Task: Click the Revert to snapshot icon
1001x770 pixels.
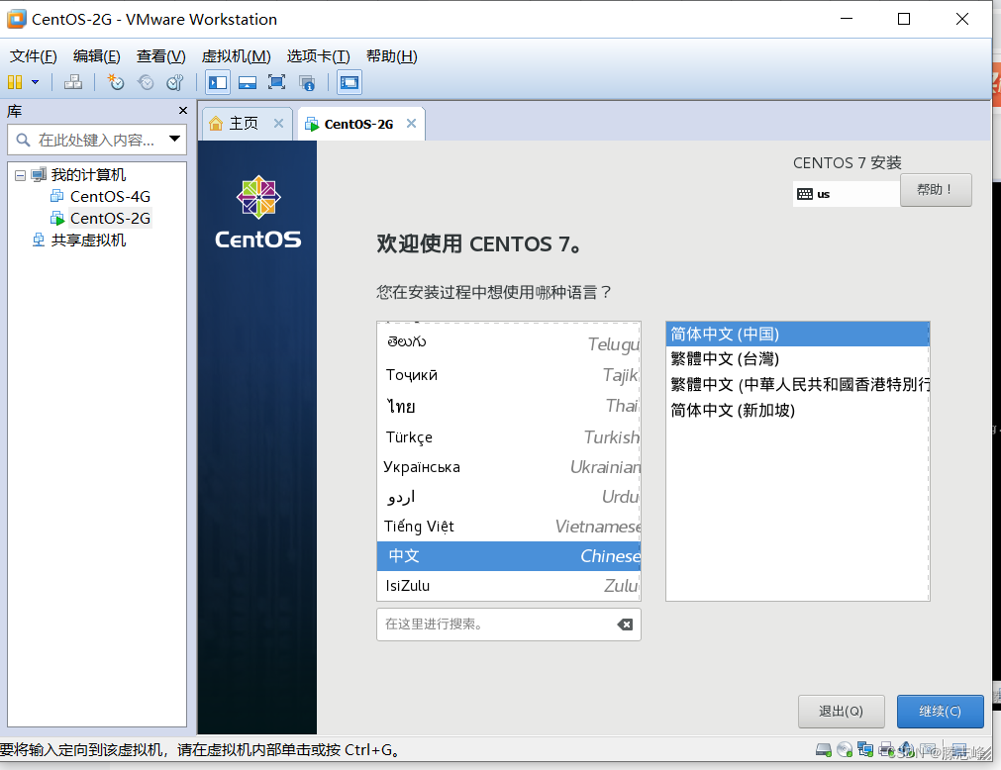Action: coord(146,82)
